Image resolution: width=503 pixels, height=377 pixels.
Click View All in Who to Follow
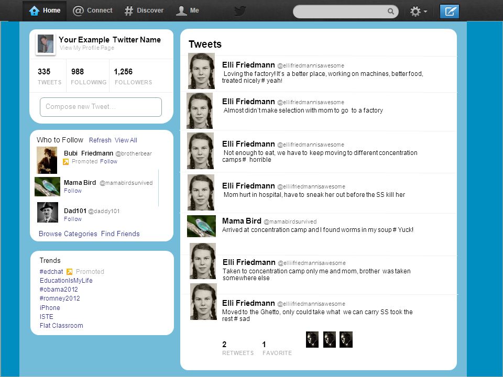pyautogui.click(x=126, y=140)
